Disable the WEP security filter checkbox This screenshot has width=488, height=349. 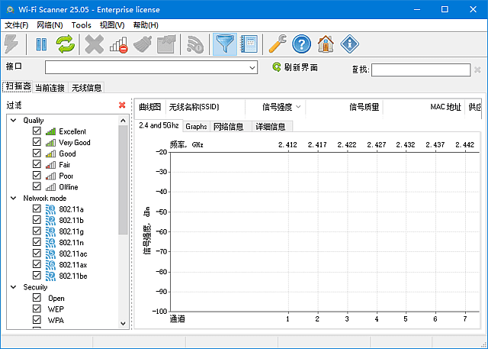coord(37,309)
